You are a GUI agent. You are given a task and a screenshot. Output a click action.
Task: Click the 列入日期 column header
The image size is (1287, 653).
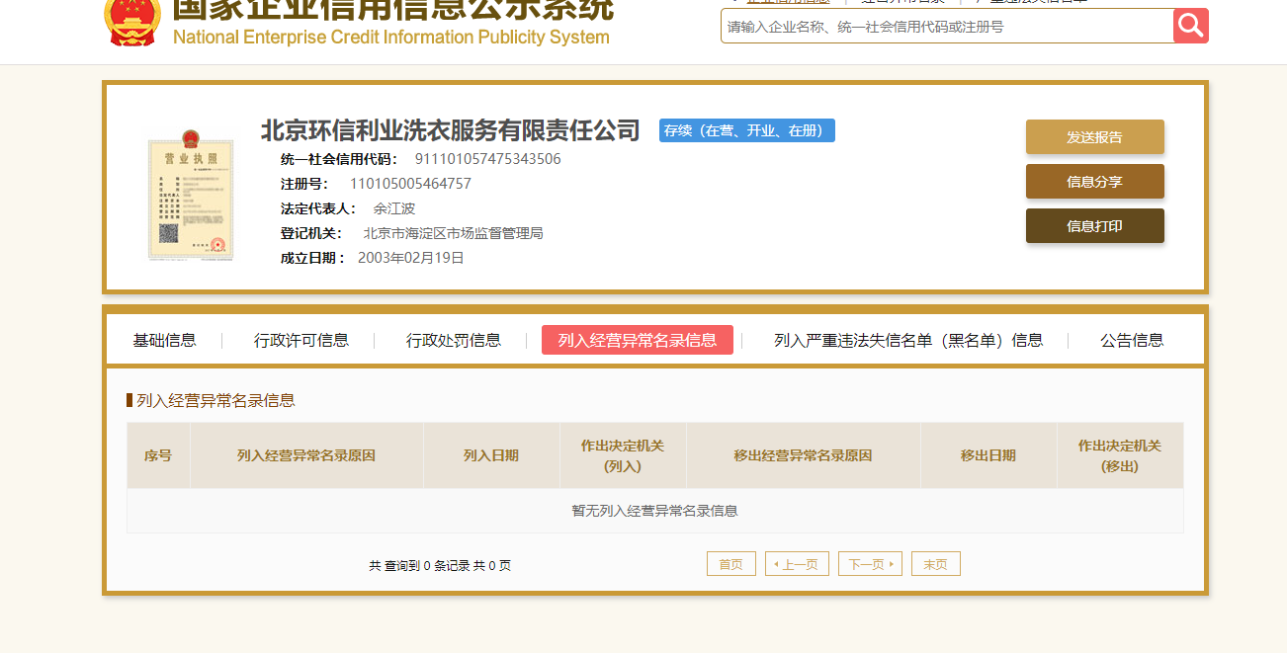point(491,455)
